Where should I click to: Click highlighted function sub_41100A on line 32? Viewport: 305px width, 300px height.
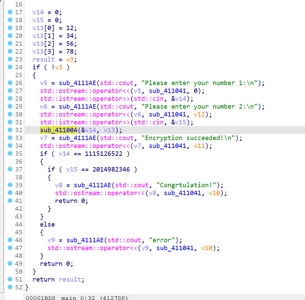point(59,130)
